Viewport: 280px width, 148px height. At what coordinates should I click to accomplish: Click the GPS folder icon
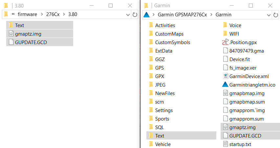[151, 68]
